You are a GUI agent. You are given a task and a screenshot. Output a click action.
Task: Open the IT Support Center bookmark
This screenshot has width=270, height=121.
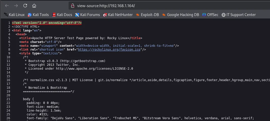coord(239,15)
